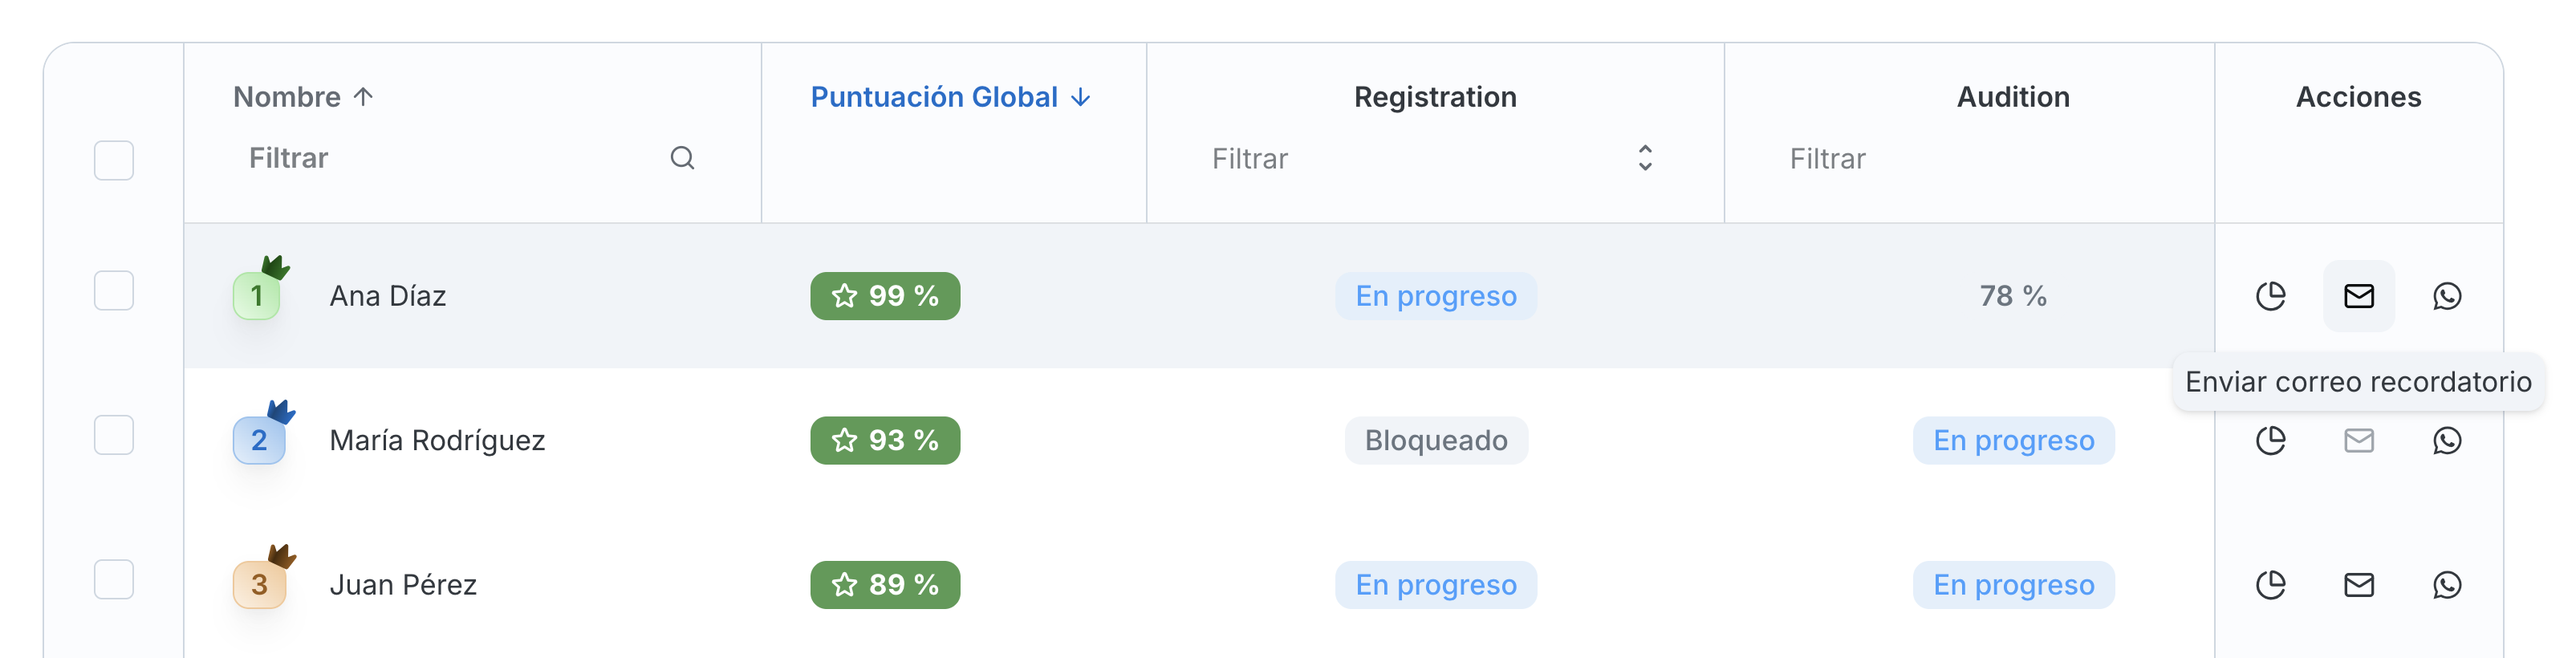Send reminder email to Juan Pérez
The width and height of the screenshot is (2576, 658).
pos(2358,585)
